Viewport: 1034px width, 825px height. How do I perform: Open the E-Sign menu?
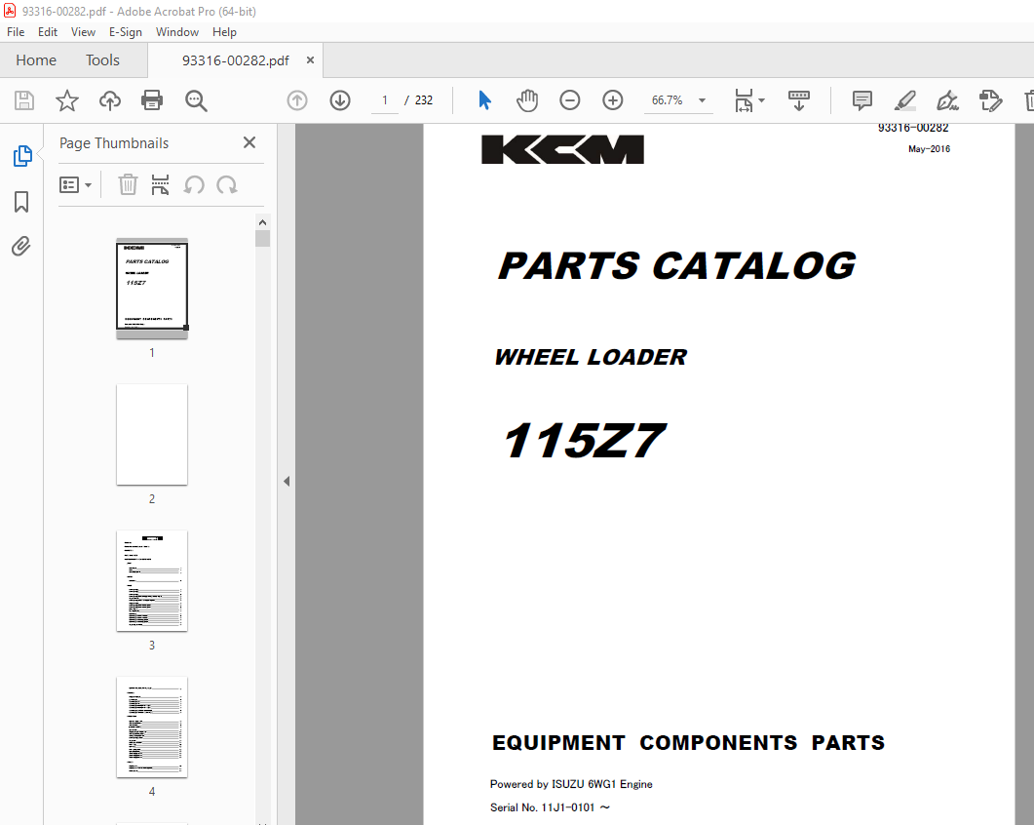pos(126,31)
